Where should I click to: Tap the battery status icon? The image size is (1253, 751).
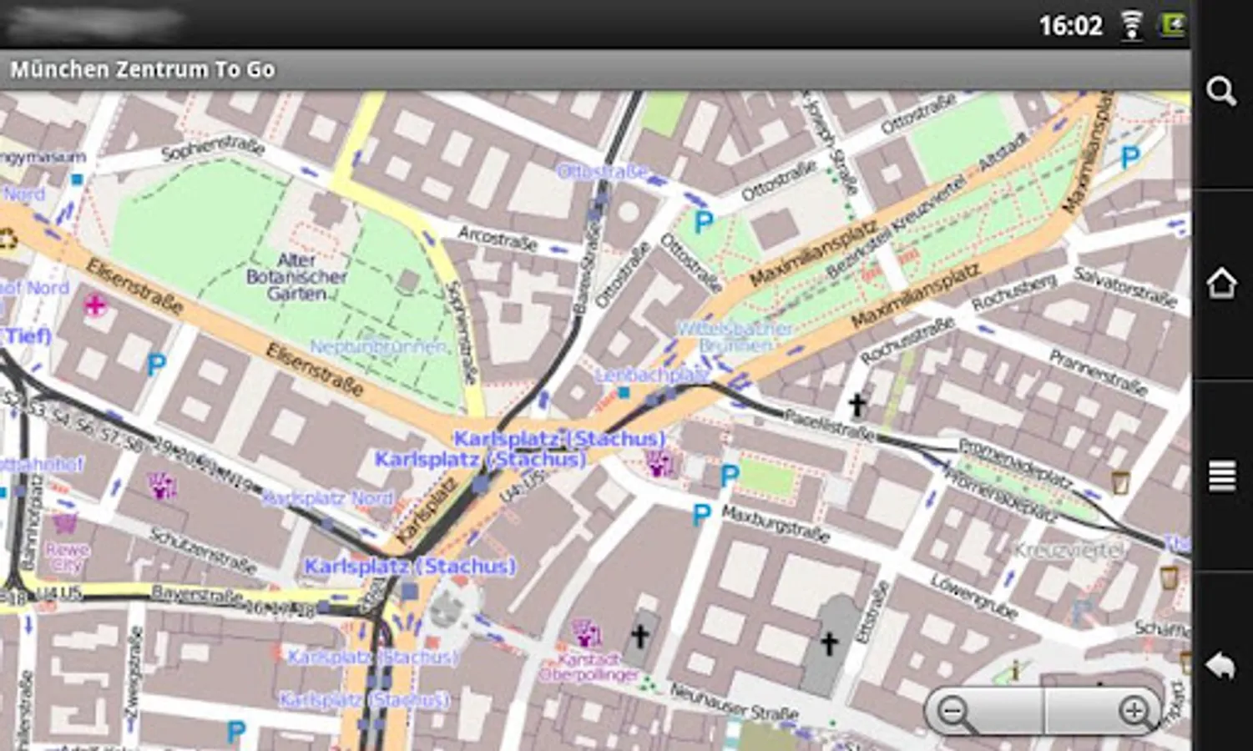coord(1172,24)
